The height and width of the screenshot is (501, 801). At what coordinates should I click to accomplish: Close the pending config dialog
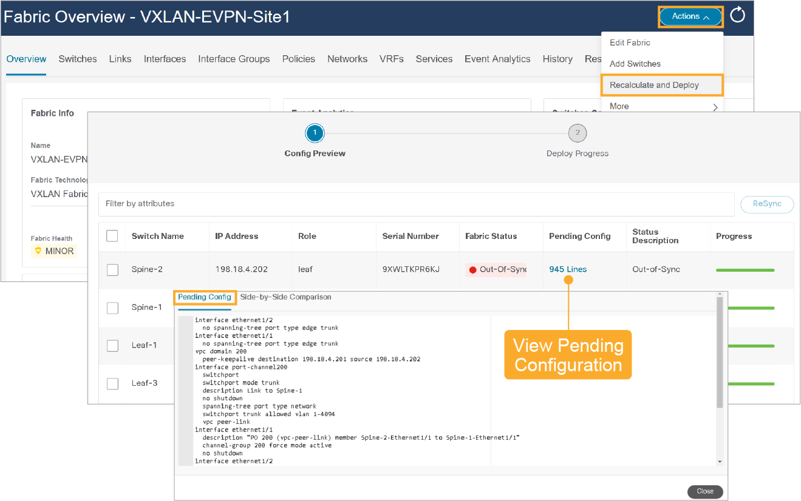705,491
